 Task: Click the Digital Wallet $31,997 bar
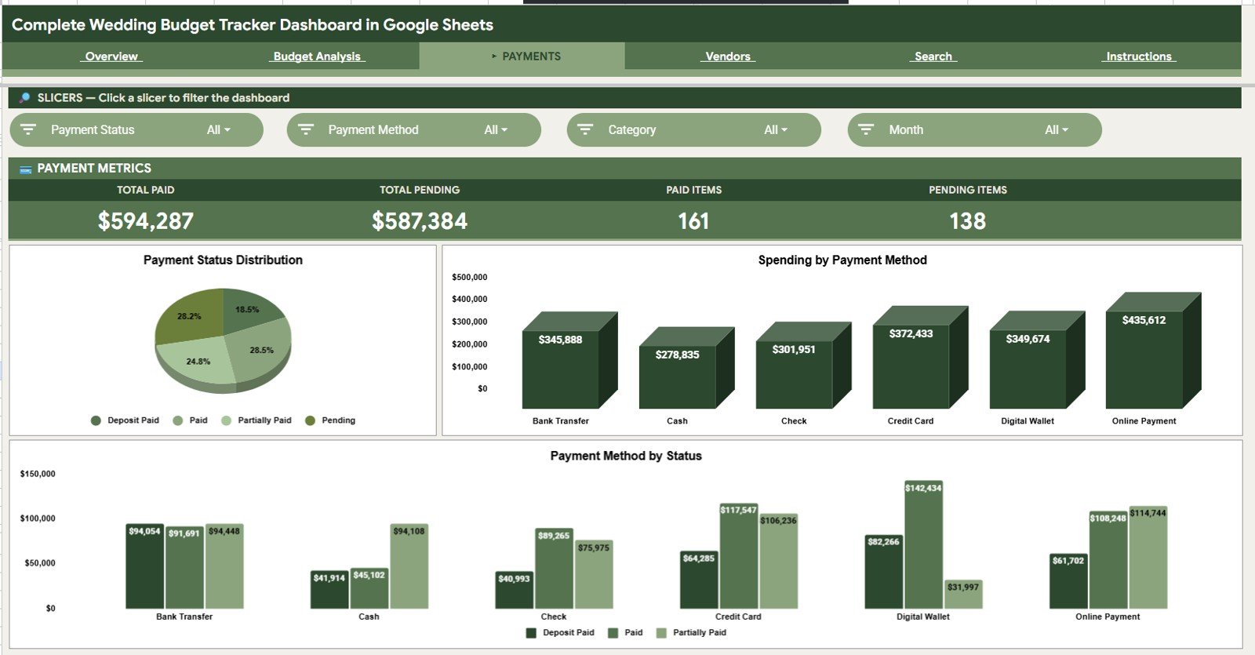(x=963, y=595)
